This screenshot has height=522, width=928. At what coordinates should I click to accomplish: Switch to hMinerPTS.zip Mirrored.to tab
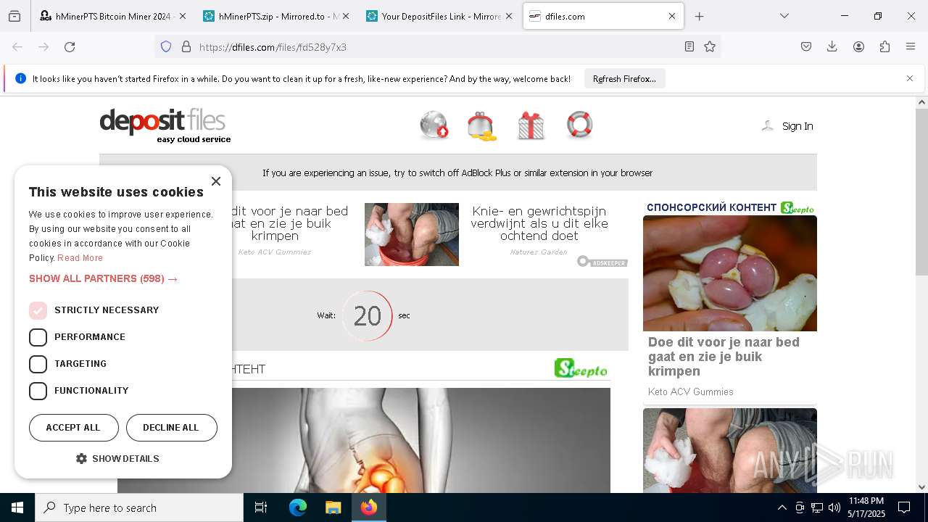tap(276, 16)
